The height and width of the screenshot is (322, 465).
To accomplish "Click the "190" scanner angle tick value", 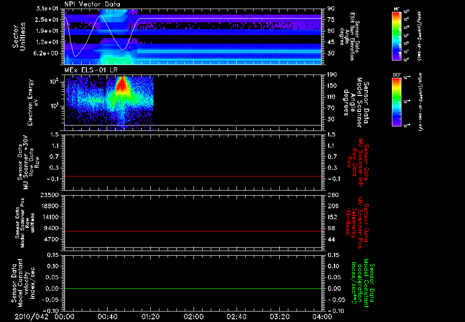I will (x=332, y=75).
